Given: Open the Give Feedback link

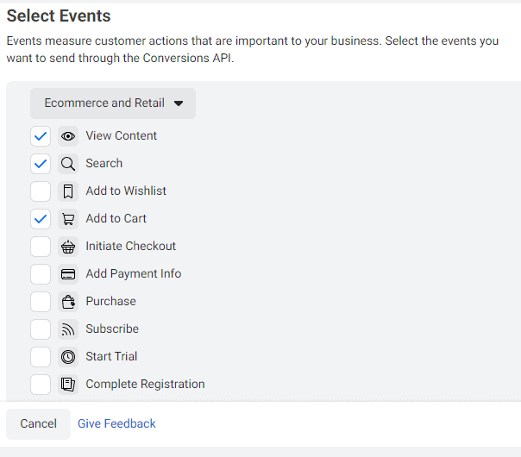Looking at the screenshot, I should click(116, 423).
